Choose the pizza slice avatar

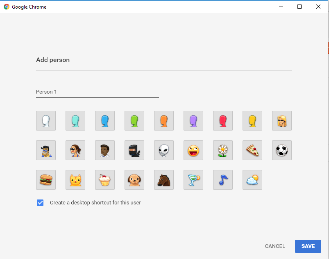click(x=252, y=150)
